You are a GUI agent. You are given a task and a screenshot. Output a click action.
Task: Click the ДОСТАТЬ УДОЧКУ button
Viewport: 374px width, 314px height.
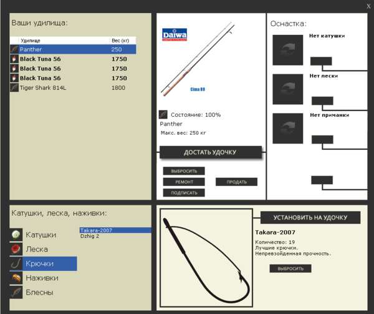click(x=211, y=152)
